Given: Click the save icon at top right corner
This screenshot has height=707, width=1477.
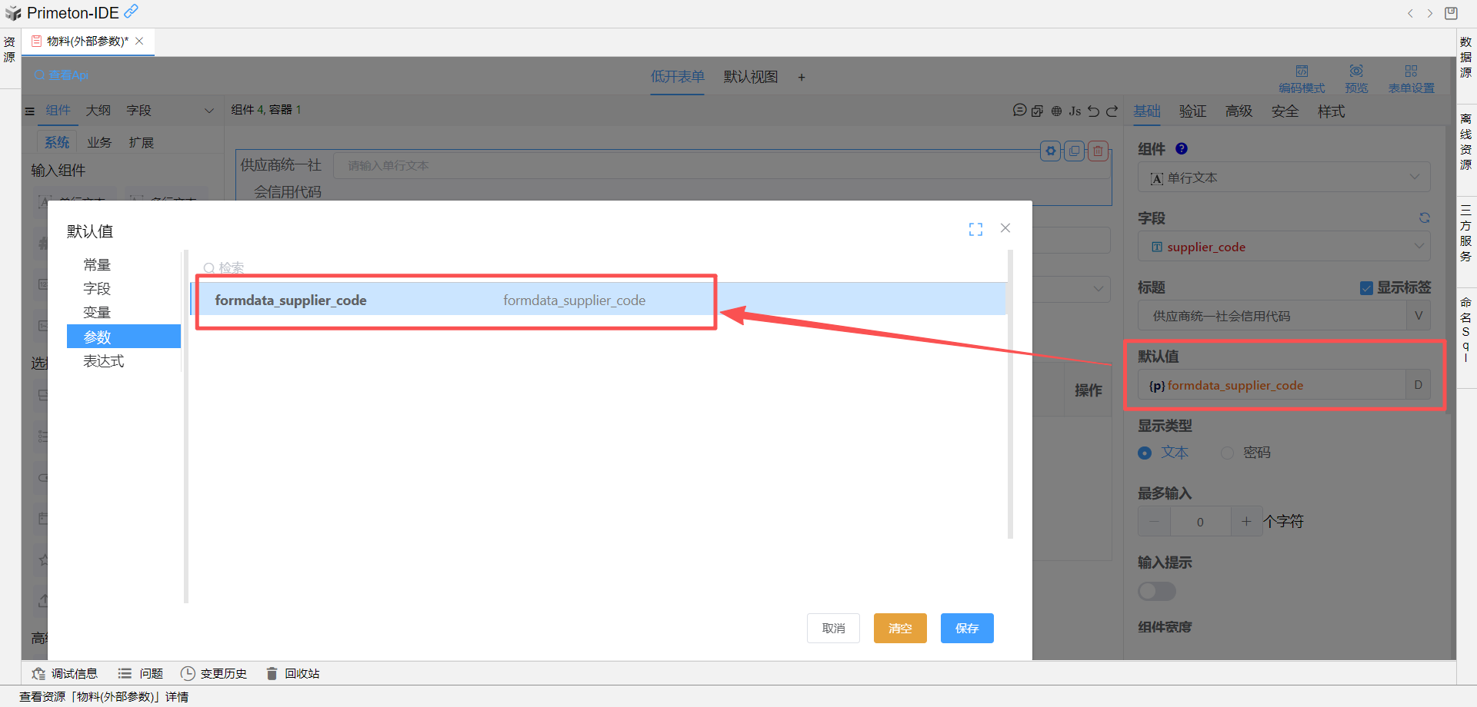Looking at the screenshot, I should click(x=1451, y=13).
